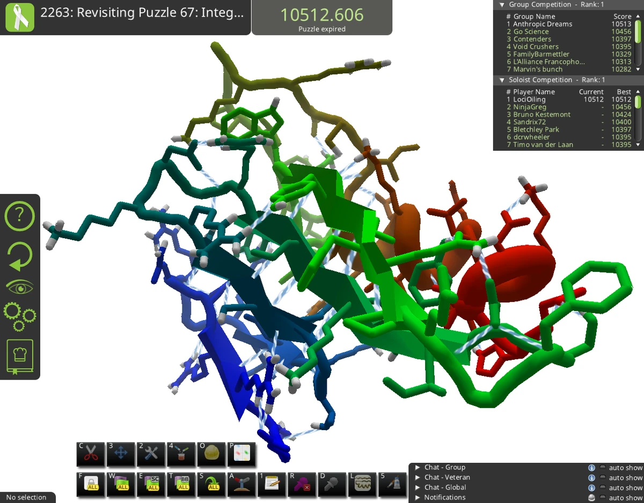Expand the Chat - Veteran panel

(x=418, y=477)
